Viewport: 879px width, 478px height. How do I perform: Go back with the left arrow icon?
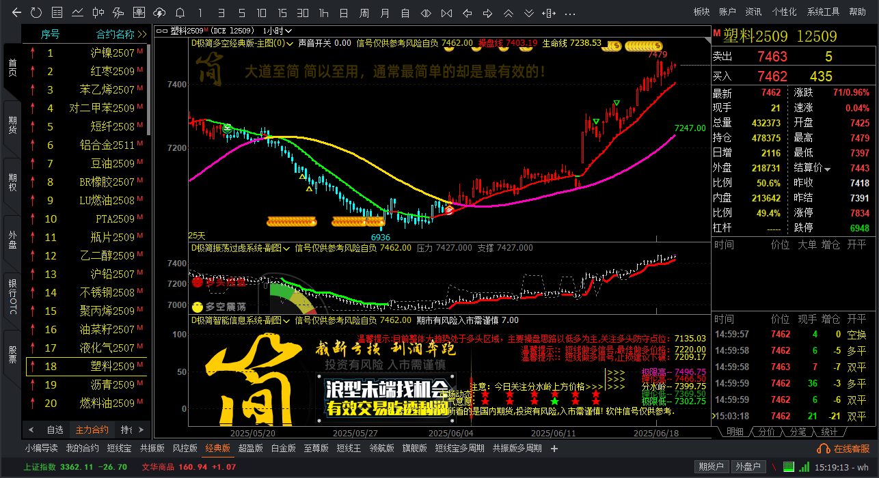pyautogui.click(x=17, y=12)
